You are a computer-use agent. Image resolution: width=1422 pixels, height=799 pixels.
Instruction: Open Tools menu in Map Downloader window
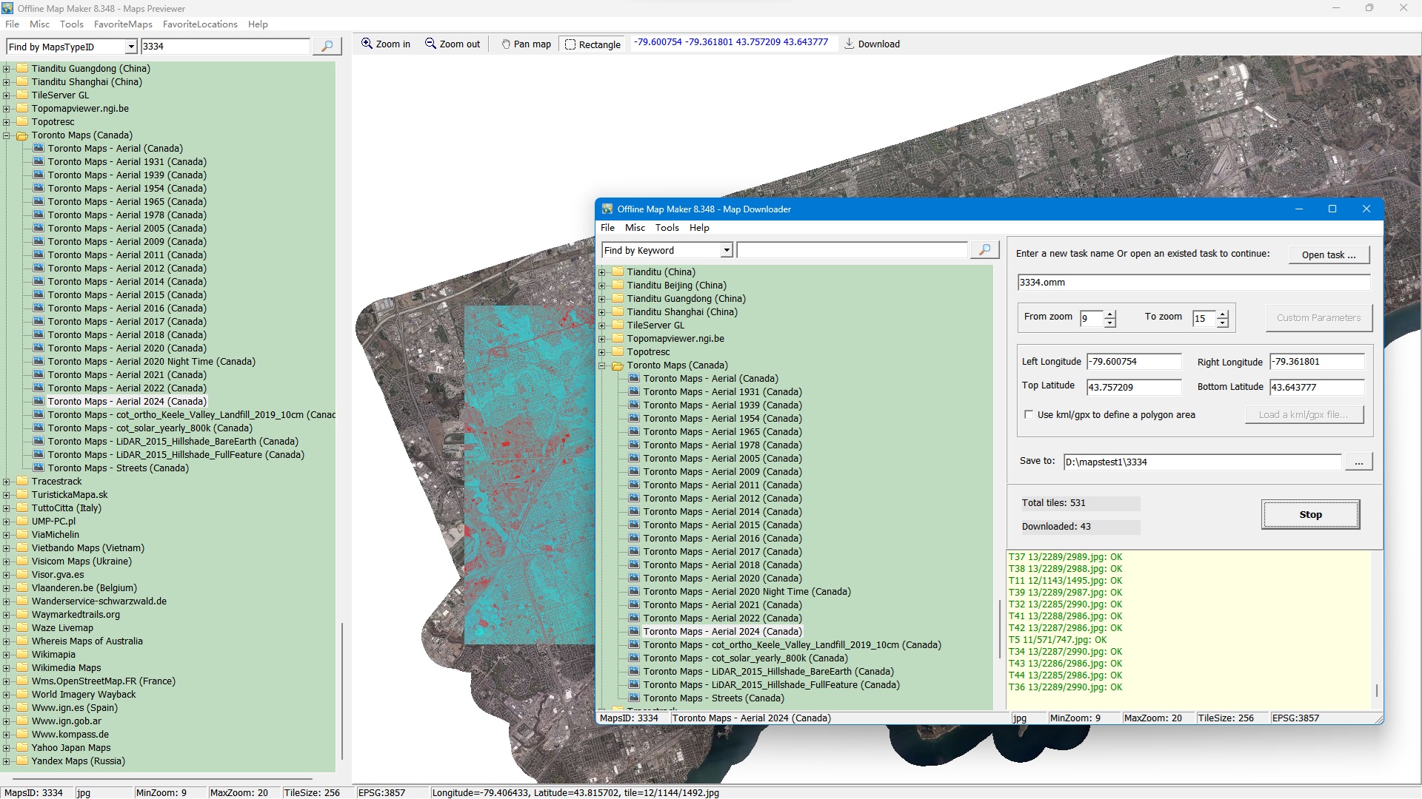click(x=667, y=228)
